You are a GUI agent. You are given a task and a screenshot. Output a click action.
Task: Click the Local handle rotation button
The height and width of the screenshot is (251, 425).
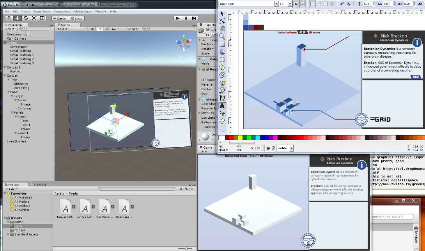click(x=76, y=18)
